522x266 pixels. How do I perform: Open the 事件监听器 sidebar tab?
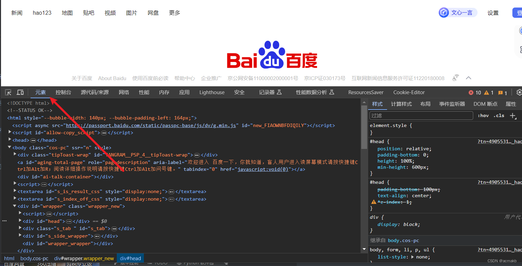(x=452, y=104)
